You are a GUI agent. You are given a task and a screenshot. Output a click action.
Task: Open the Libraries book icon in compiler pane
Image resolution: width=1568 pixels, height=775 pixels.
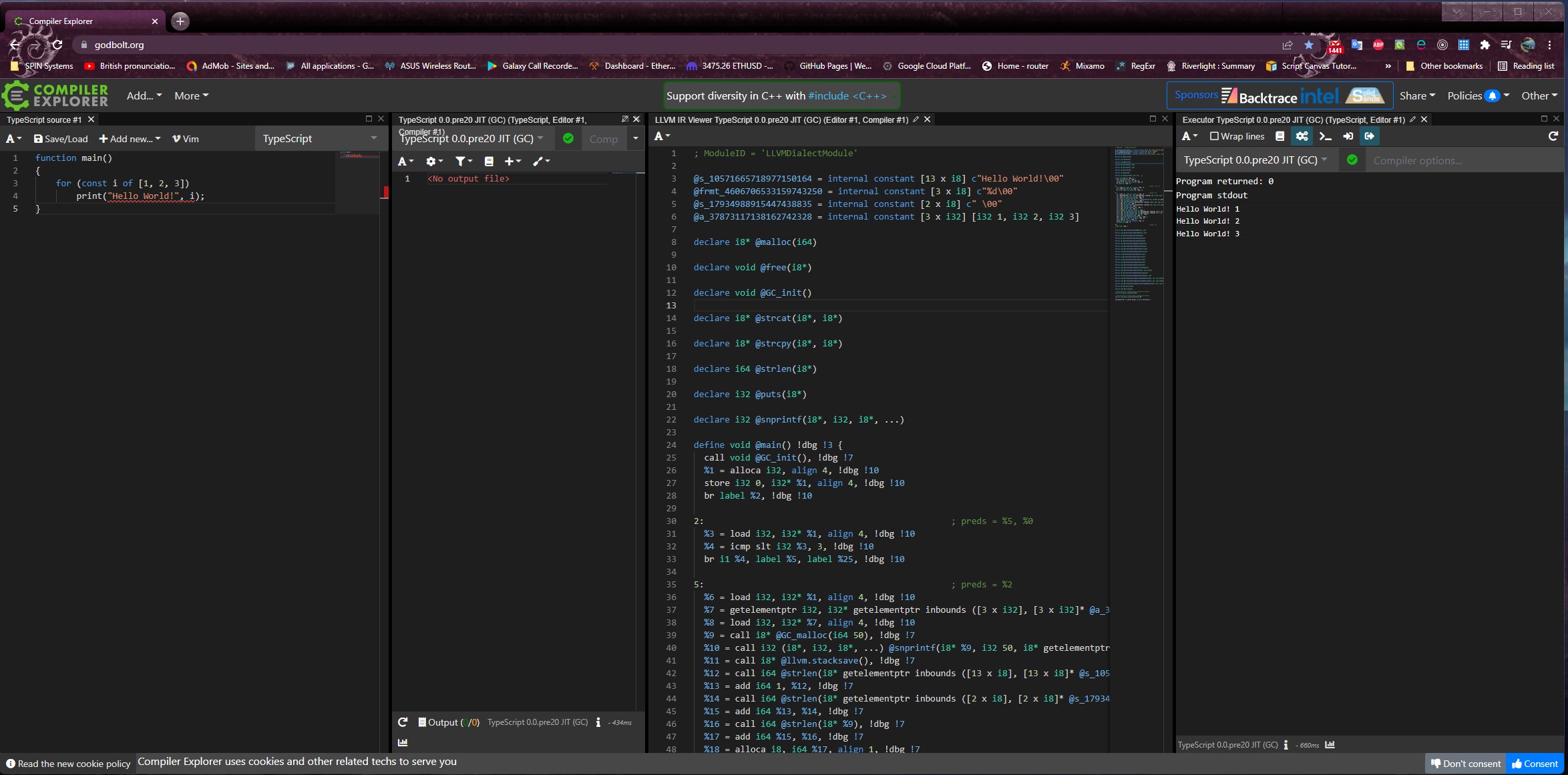tap(489, 161)
